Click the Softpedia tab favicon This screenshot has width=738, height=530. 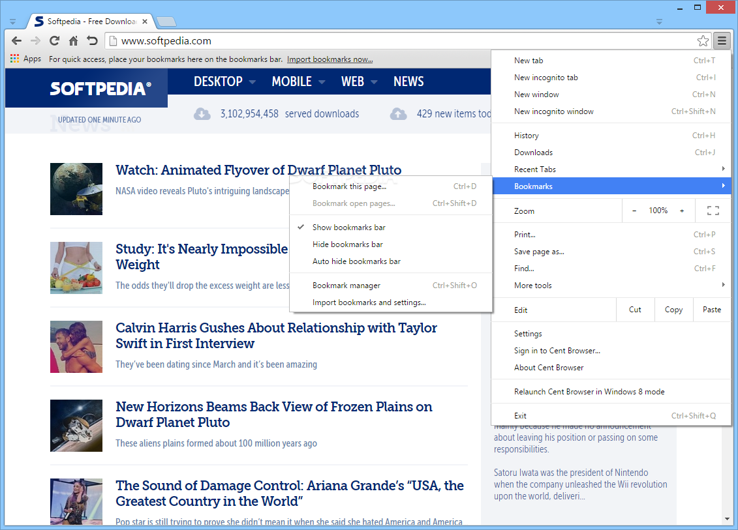pyautogui.click(x=39, y=21)
